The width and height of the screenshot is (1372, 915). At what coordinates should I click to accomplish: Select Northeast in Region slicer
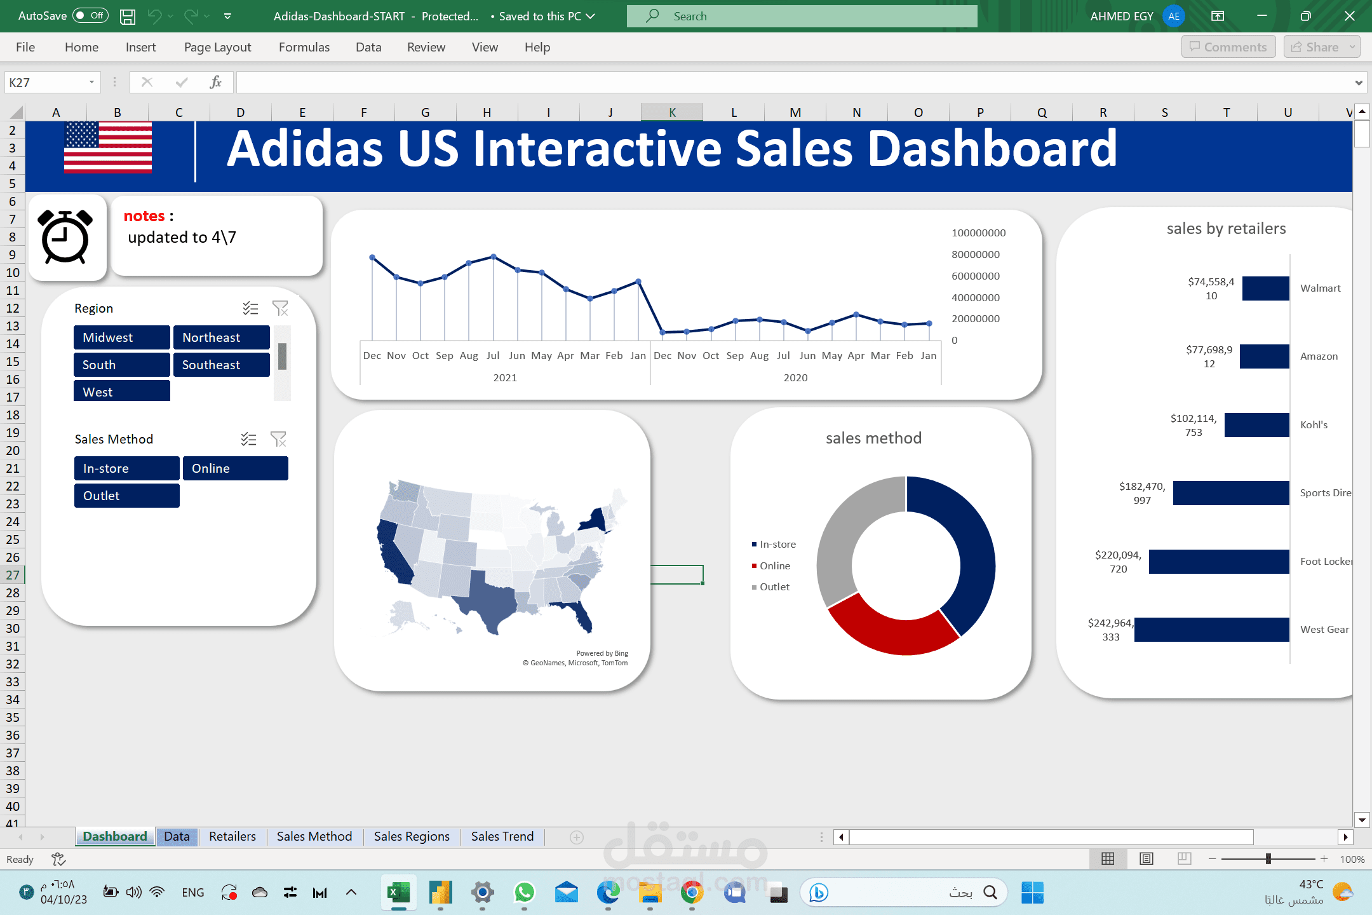click(x=222, y=337)
